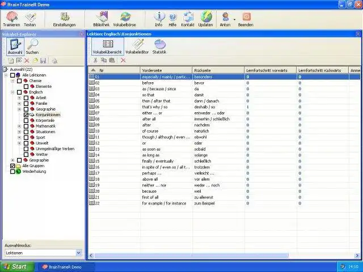Expand the Arbeit tree node
This screenshot has height=272, width=363.
click(x=19, y=98)
